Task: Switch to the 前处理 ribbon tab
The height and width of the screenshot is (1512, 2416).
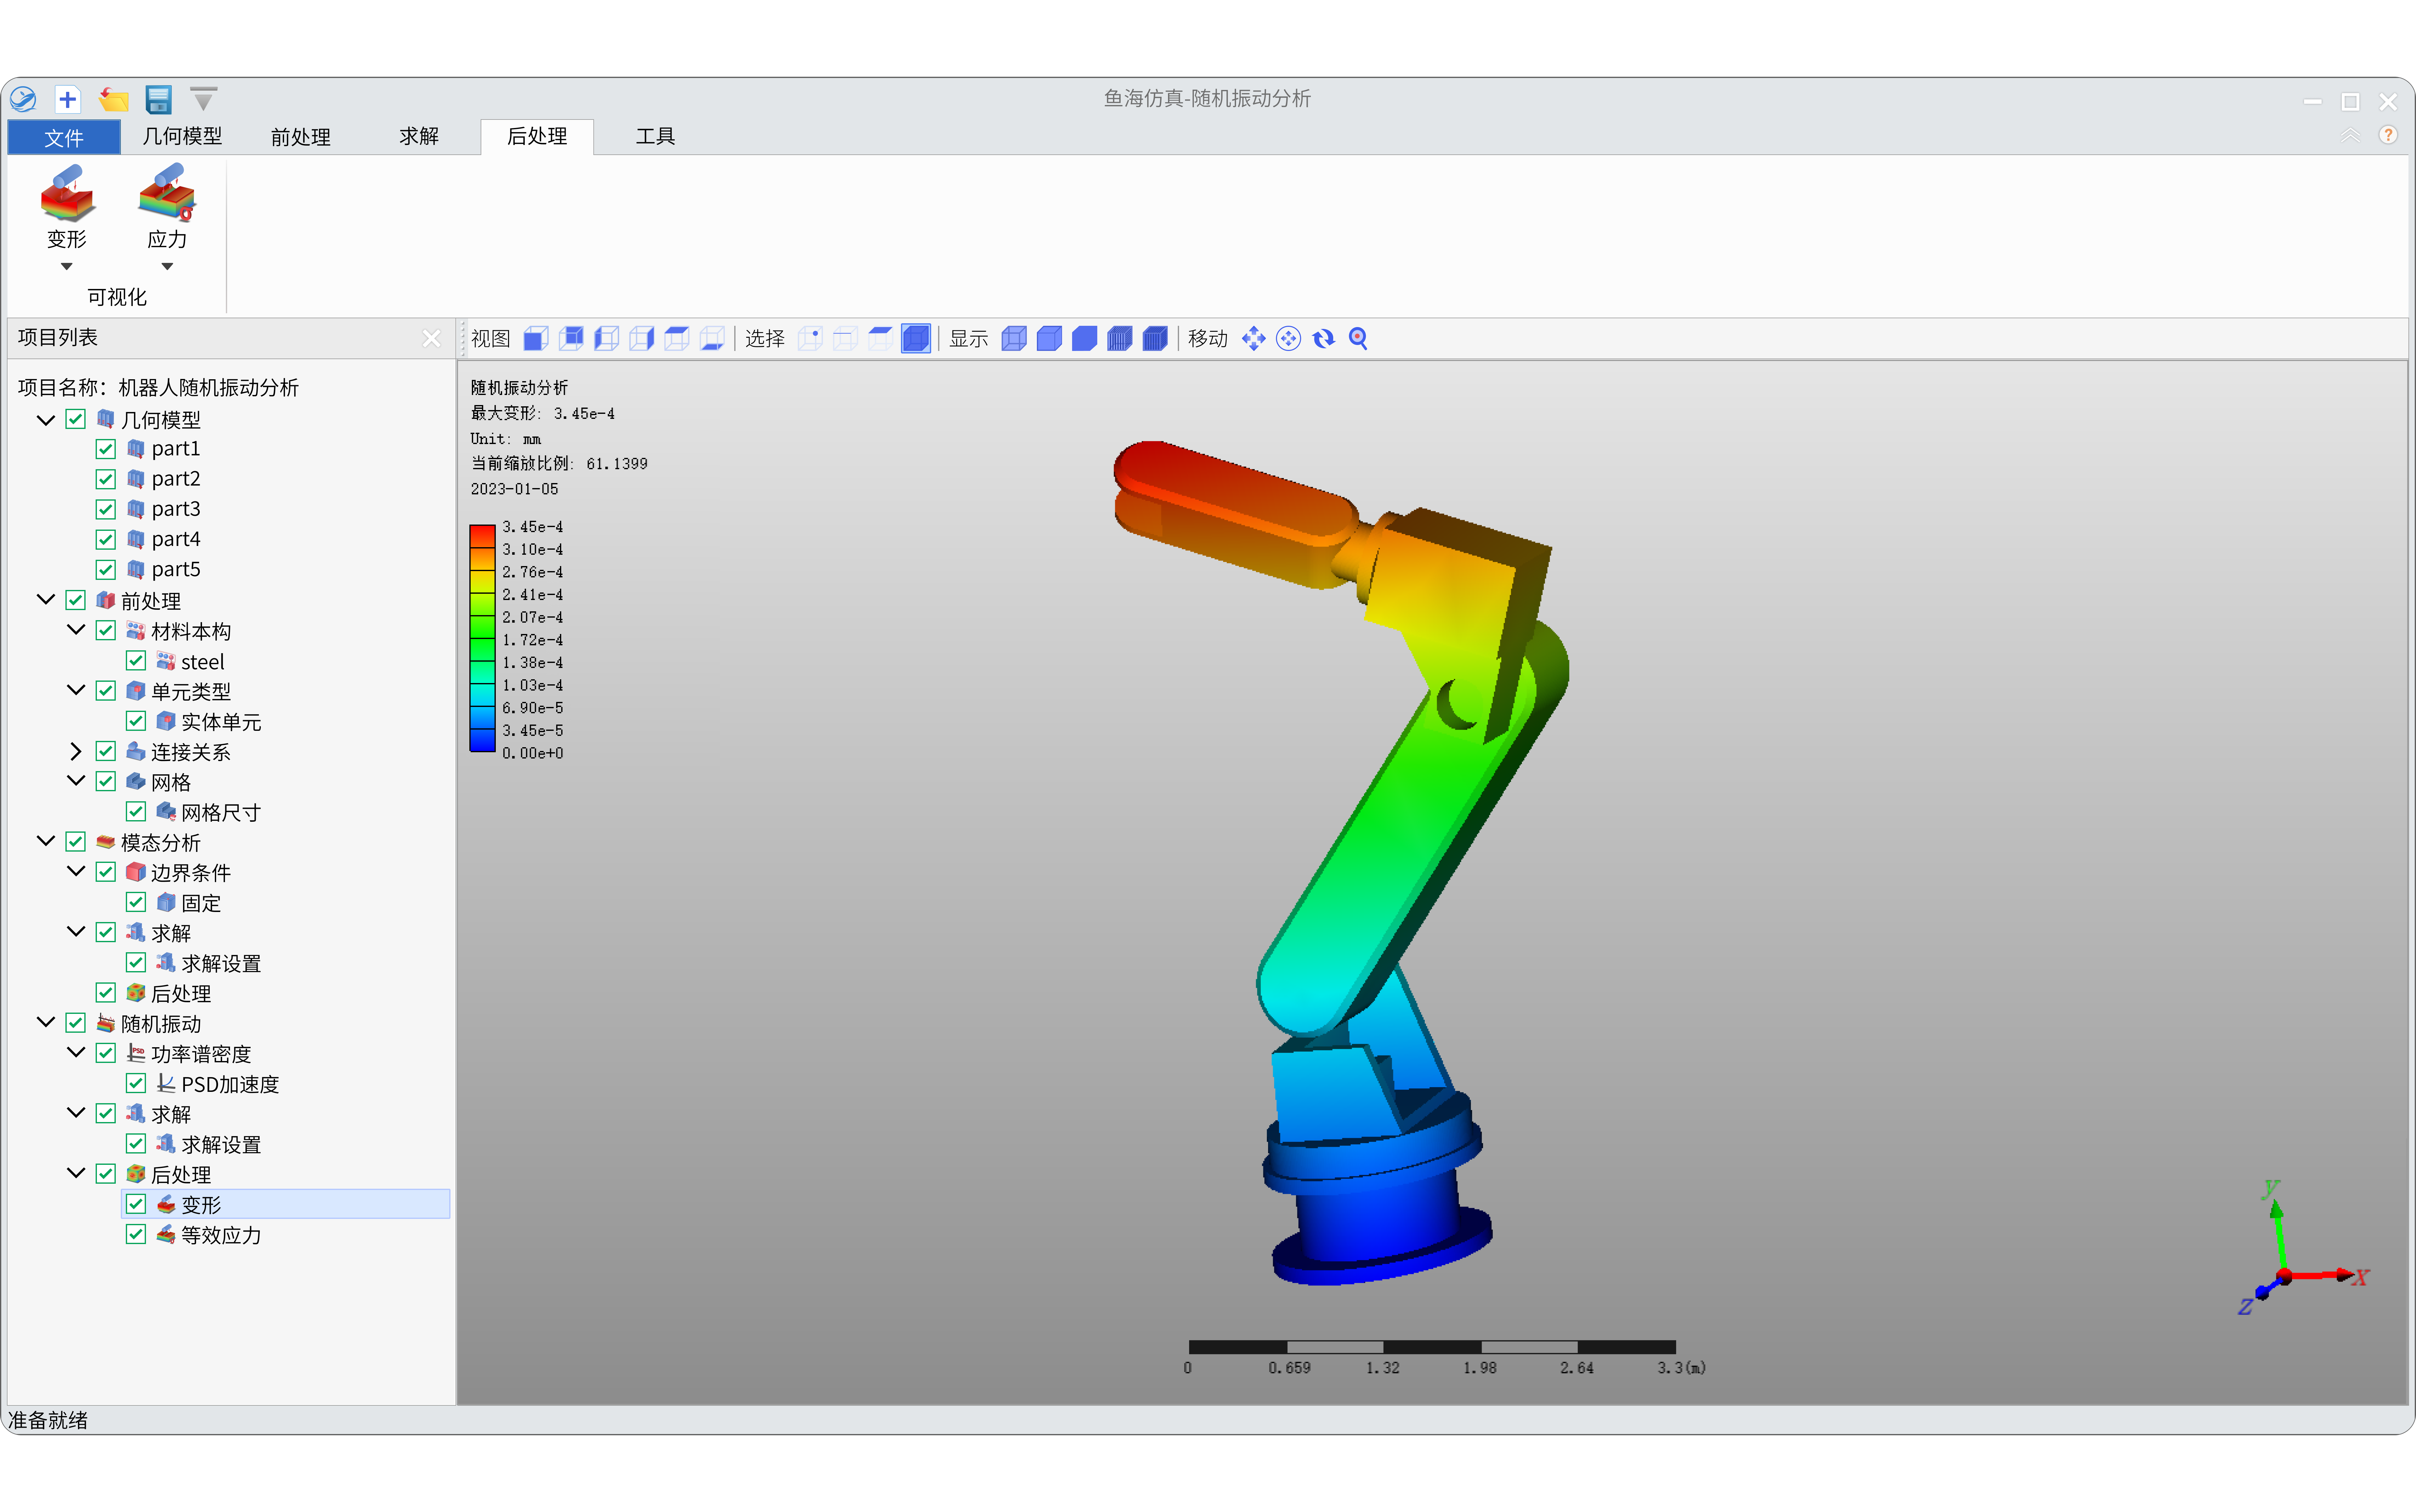Action: (x=300, y=137)
